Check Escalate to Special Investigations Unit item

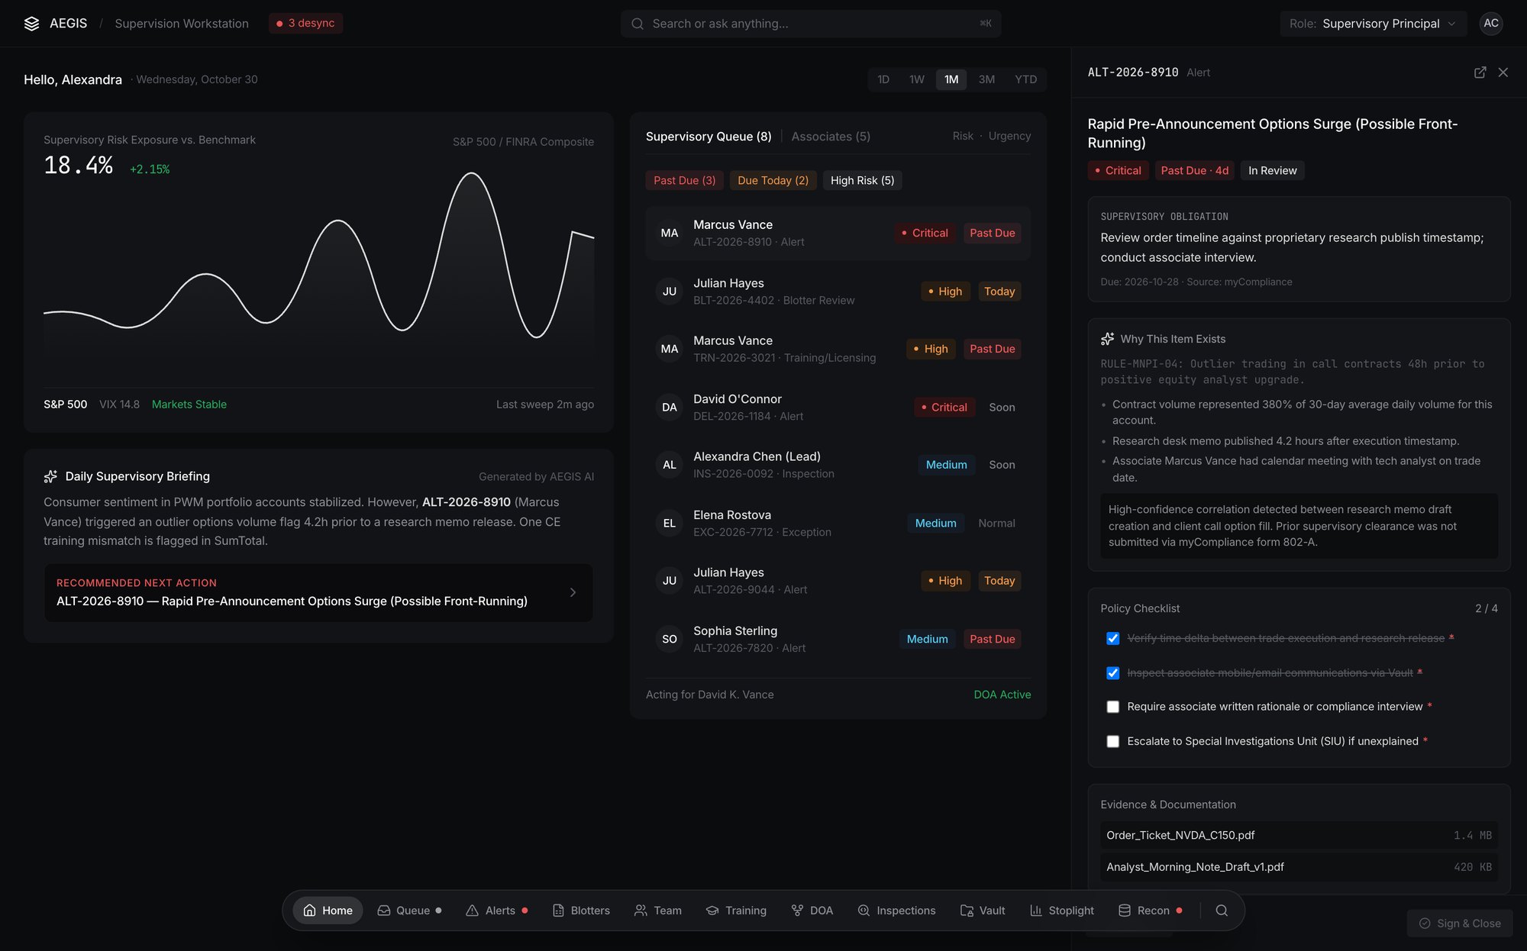tap(1113, 741)
